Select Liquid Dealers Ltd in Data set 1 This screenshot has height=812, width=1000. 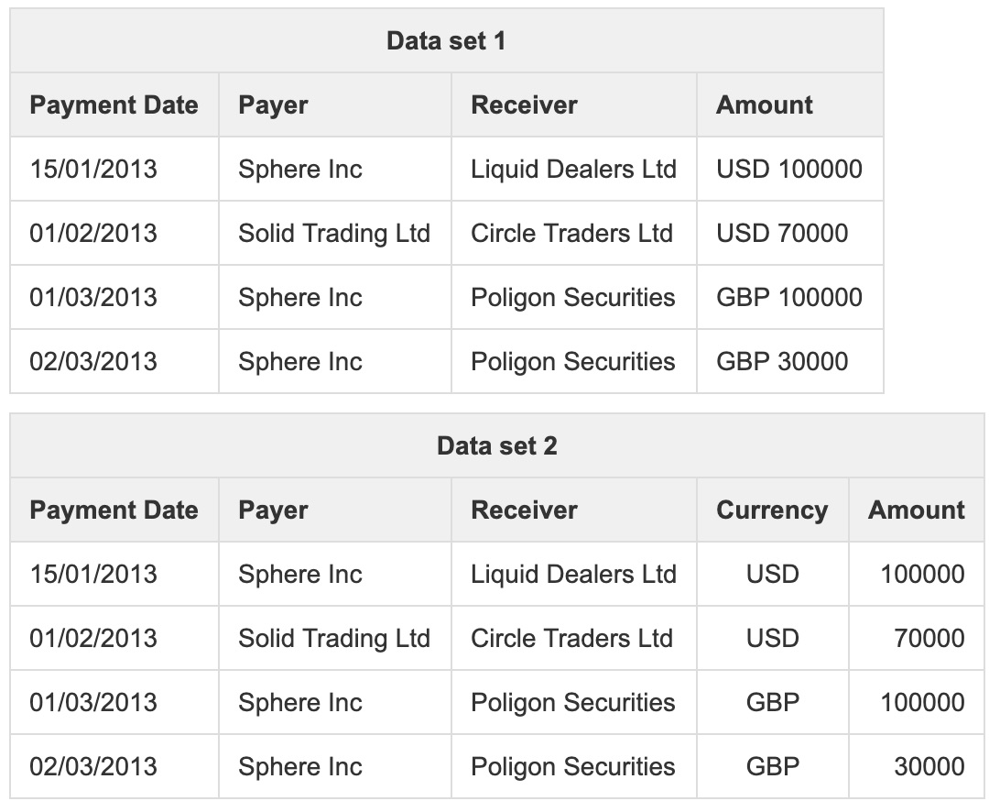pyautogui.click(x=573, y=170)
